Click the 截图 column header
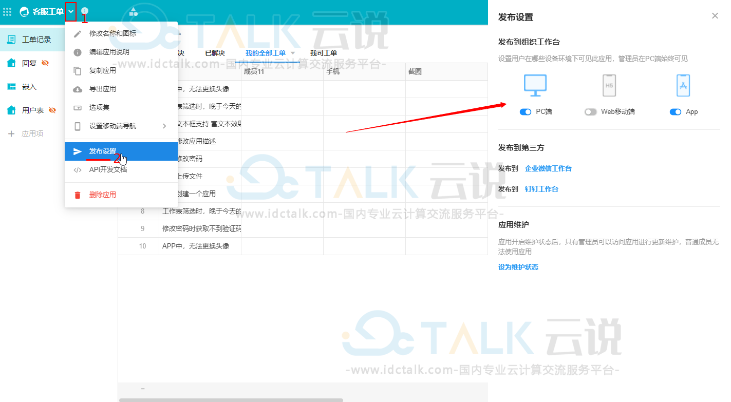This screenshot has height=402, width=731. (x=446, y=72)
